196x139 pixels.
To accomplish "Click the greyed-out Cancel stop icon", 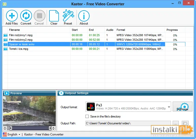I will pos(40,16).
